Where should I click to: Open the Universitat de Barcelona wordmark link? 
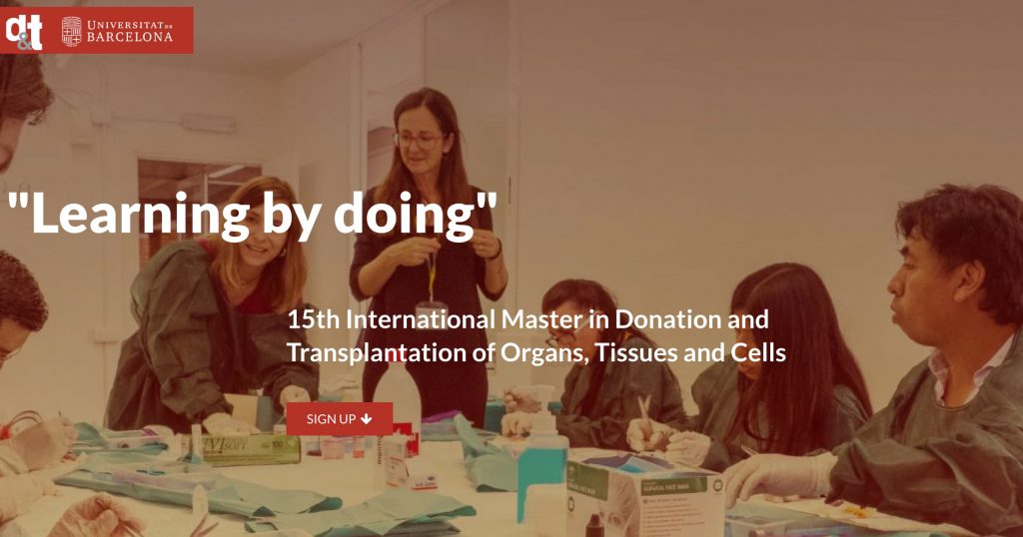coord(130,31)
